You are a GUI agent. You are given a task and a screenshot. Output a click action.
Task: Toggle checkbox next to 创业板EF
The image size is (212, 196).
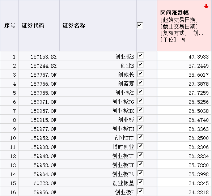pos(140,155)
